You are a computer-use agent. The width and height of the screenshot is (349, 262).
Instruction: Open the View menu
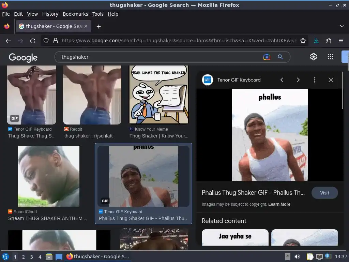point(32,14)
